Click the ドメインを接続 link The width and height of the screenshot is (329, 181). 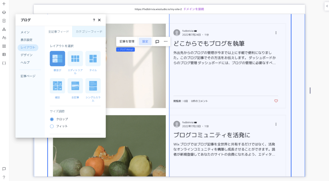click(x=194, y=9)
